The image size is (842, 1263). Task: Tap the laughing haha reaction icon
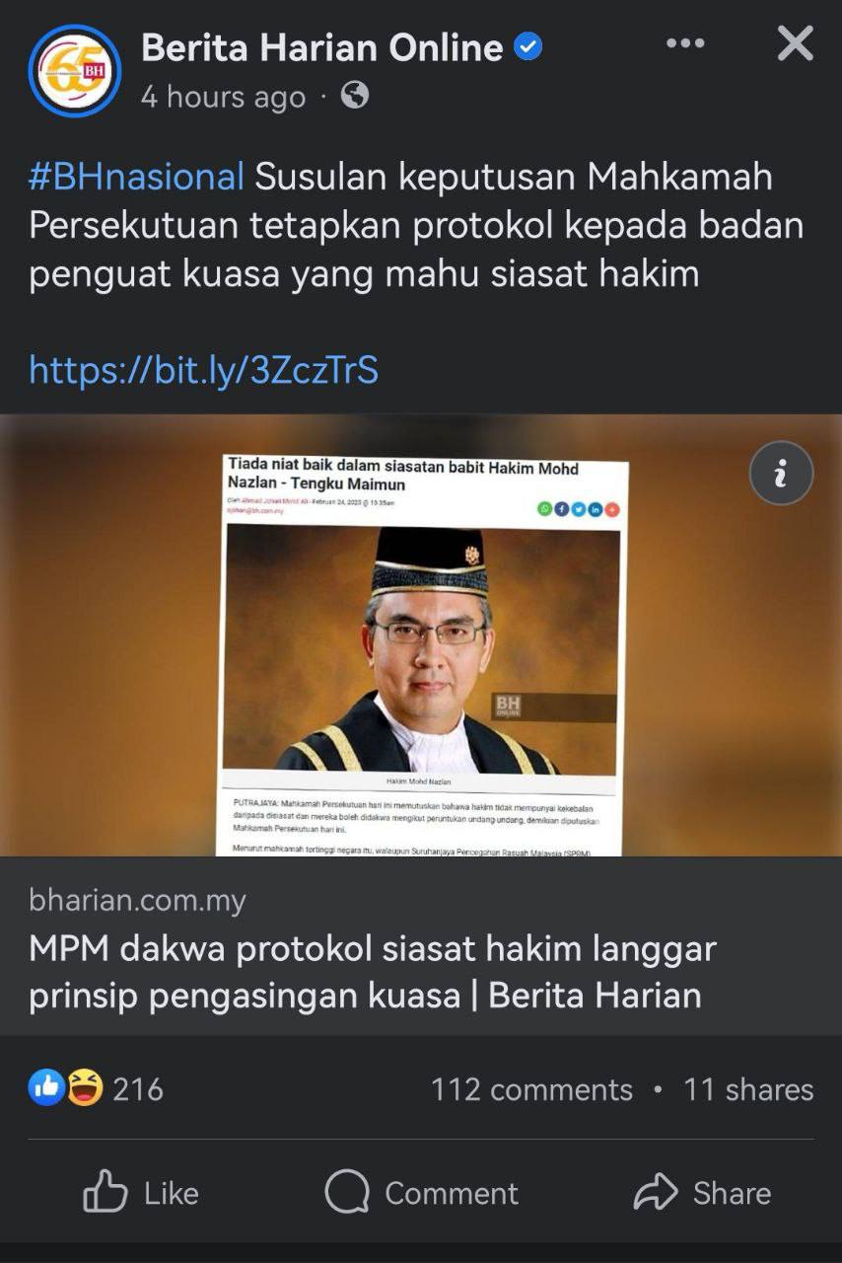click(x=85, y=1088)
